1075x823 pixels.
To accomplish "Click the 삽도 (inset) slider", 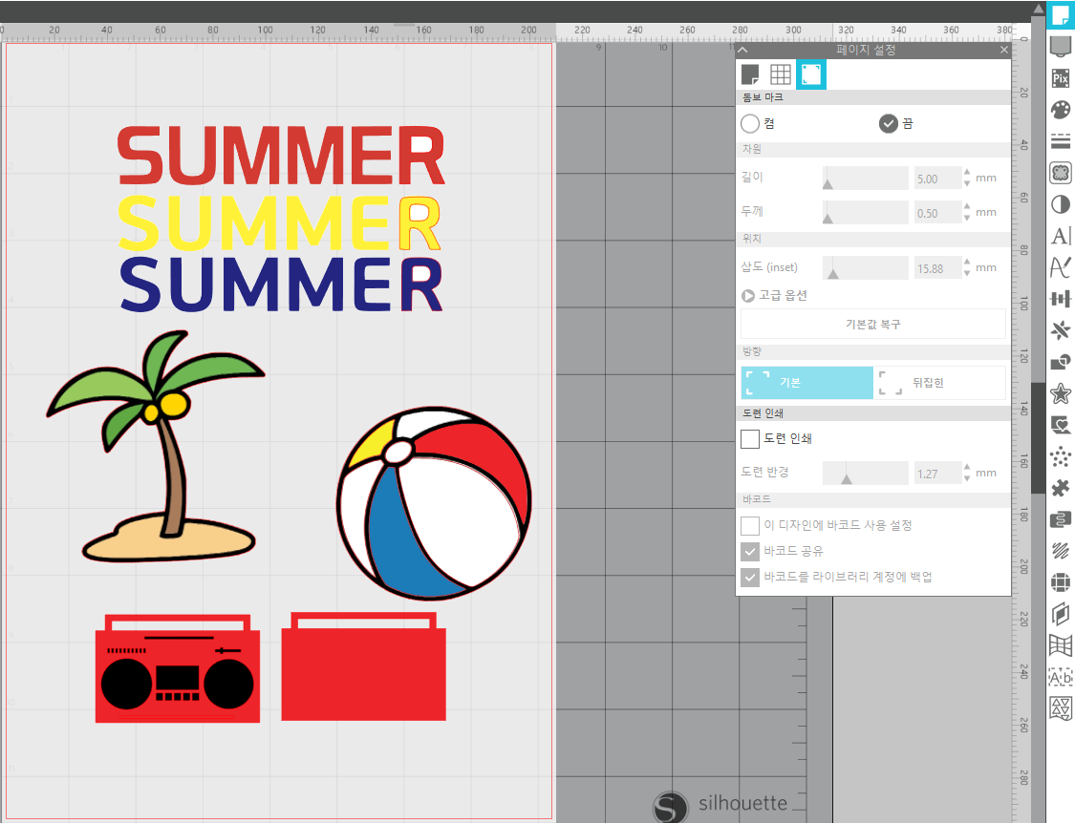I will tap(865, 268).
